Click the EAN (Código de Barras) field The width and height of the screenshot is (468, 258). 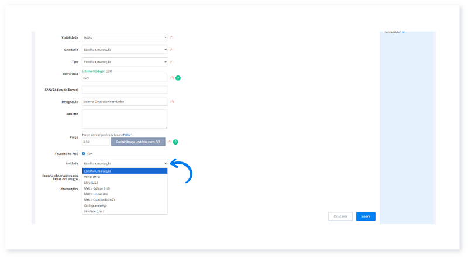tap(125, 90)
